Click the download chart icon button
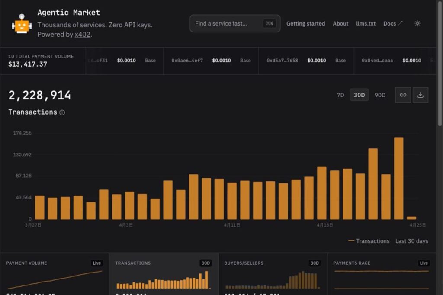This screenshot has height=295, width=443. [x=420, y=95]
